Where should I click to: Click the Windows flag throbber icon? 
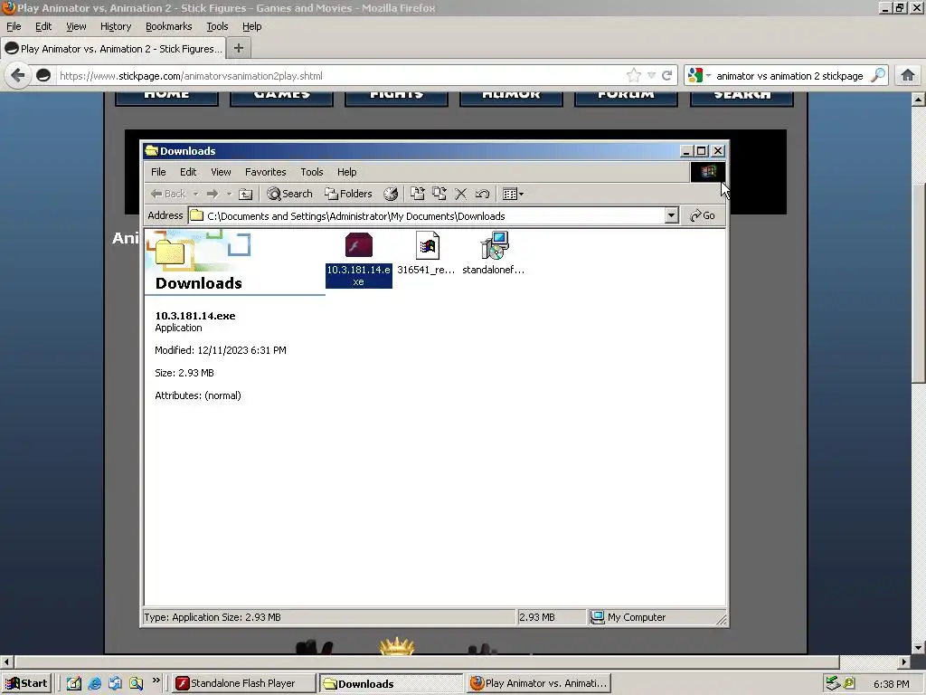(708, 172)
